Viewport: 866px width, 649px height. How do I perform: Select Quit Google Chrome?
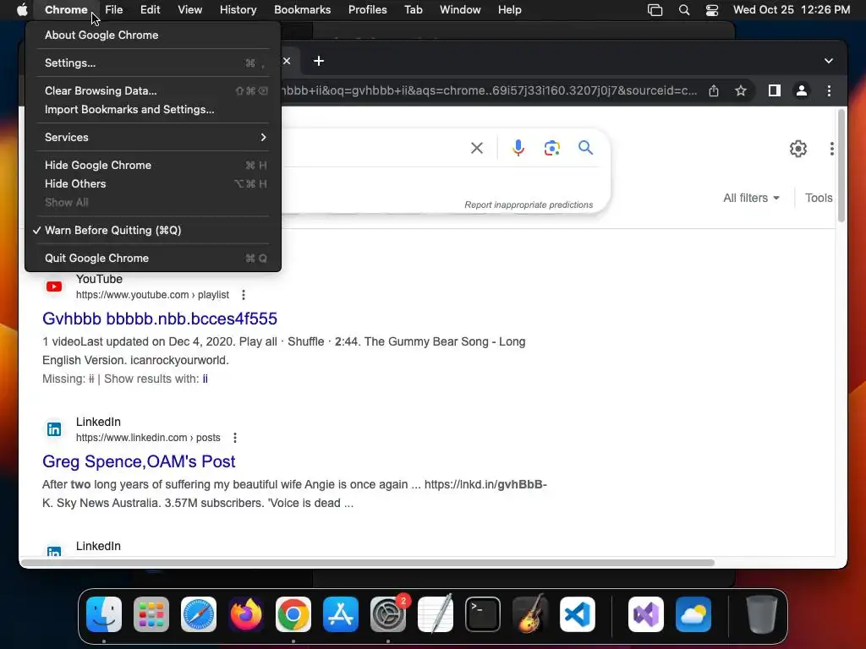(x=153, y=258)
